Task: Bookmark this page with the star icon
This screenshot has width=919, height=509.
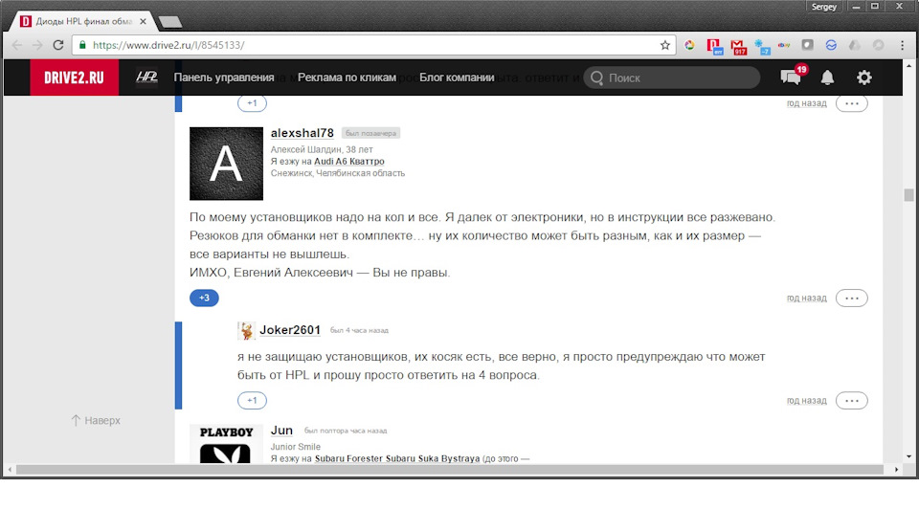Action: [665, 45]
